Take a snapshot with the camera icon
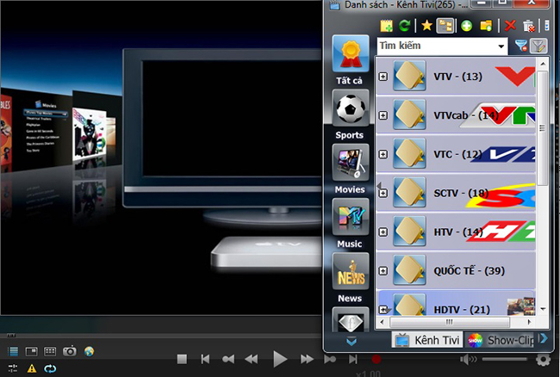560x377 pixels. [x=69, y=351]
